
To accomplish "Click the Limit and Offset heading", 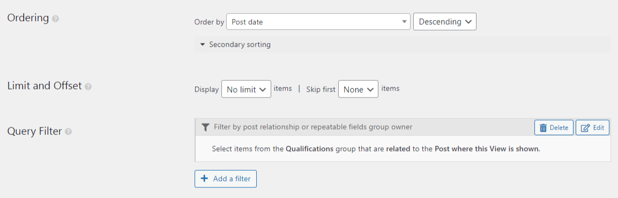I will coord(44,86).
